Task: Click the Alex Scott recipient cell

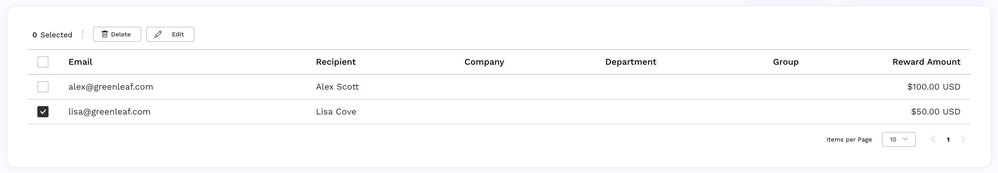Action: click(x=337, y=86)
